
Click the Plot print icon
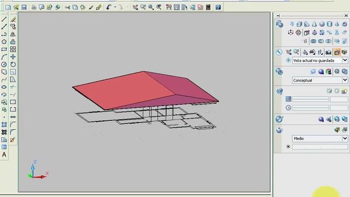click(34, 7)
